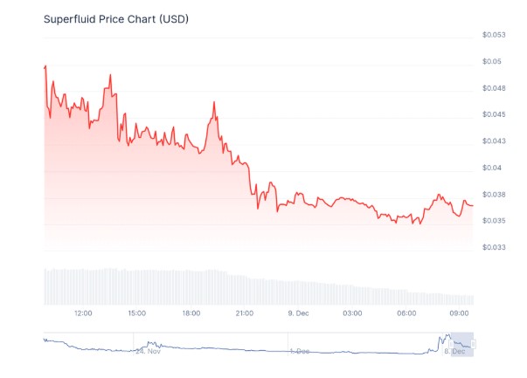This screenshot has height=378, width=527.
Task: Click the $0.04 price axis label
Action: point(491,168)
